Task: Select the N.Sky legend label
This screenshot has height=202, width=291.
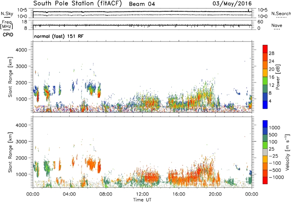Action: tap(7, 13)
